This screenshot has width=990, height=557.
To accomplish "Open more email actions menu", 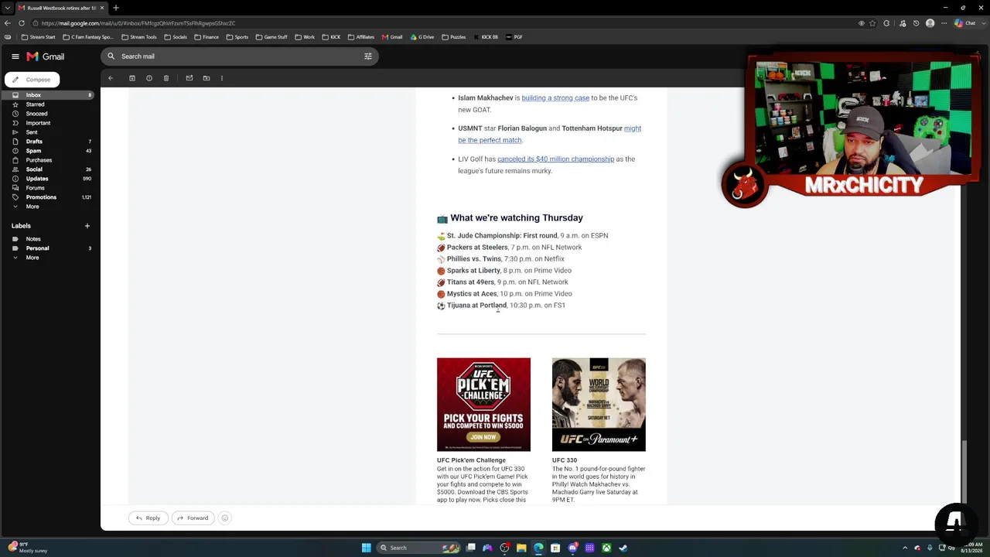I will click(222, 78).
